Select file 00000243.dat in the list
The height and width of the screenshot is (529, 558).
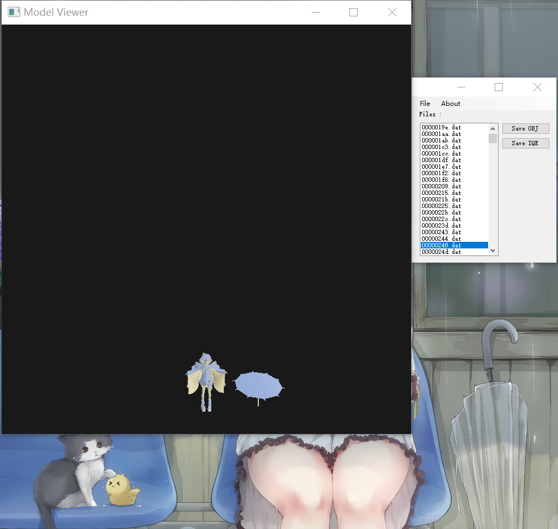(454, 232)
